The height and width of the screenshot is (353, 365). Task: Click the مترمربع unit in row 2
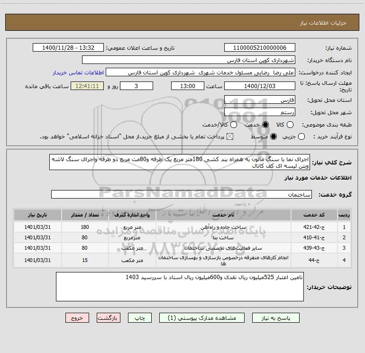[132, 238]
